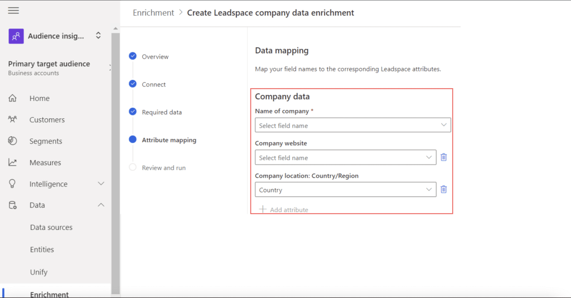Click the plus icon beside Add attribute

point(263,209)
